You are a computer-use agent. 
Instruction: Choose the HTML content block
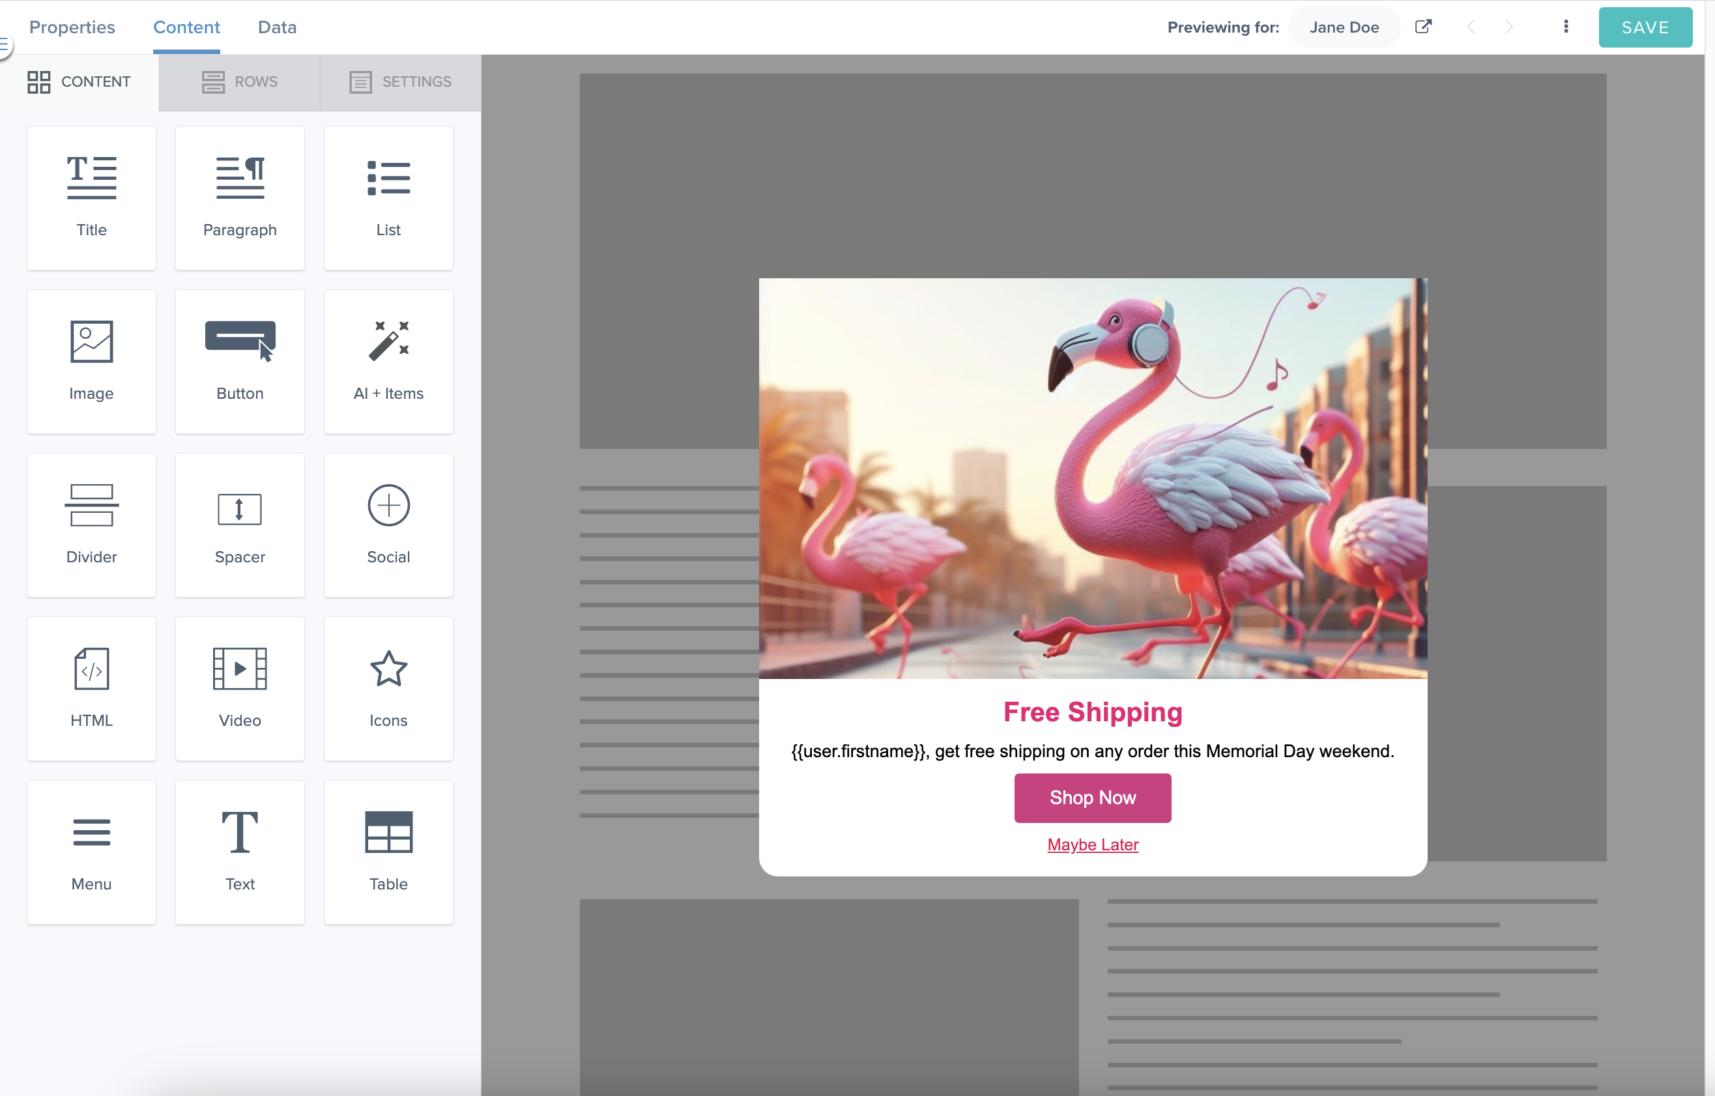(91, 688)
